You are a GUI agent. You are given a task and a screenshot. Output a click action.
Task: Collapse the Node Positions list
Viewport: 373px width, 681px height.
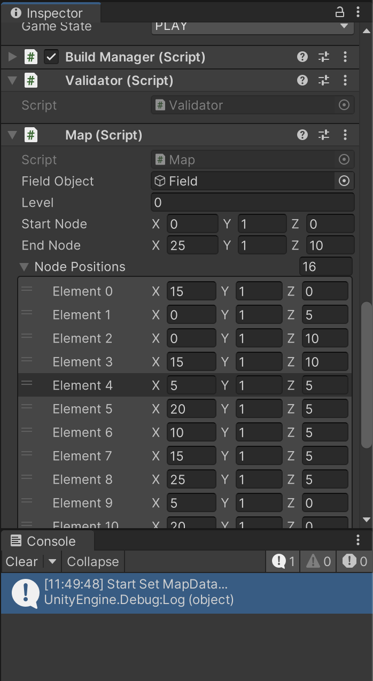[x=24, y=267]
